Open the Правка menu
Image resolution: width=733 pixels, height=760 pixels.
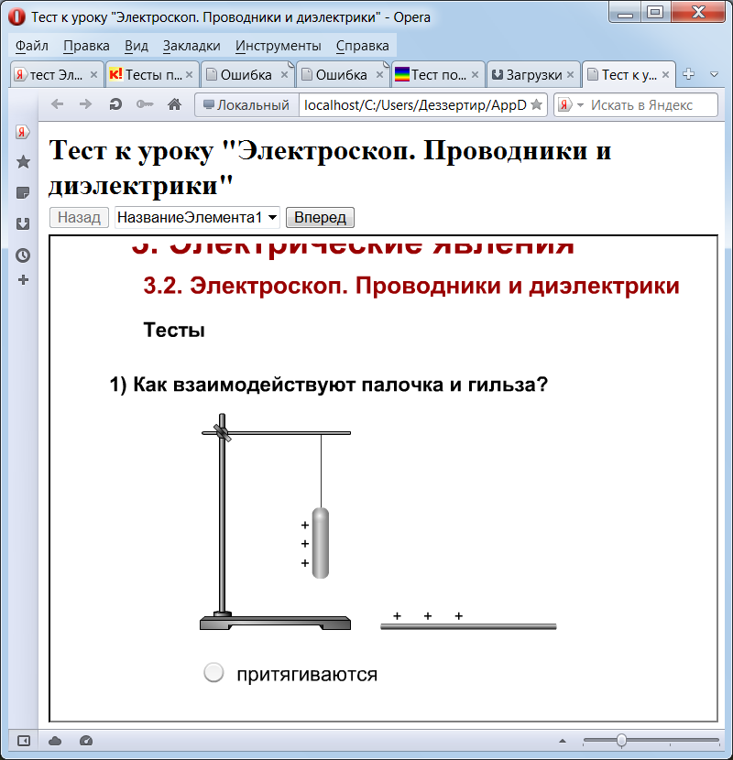[86, 46]
